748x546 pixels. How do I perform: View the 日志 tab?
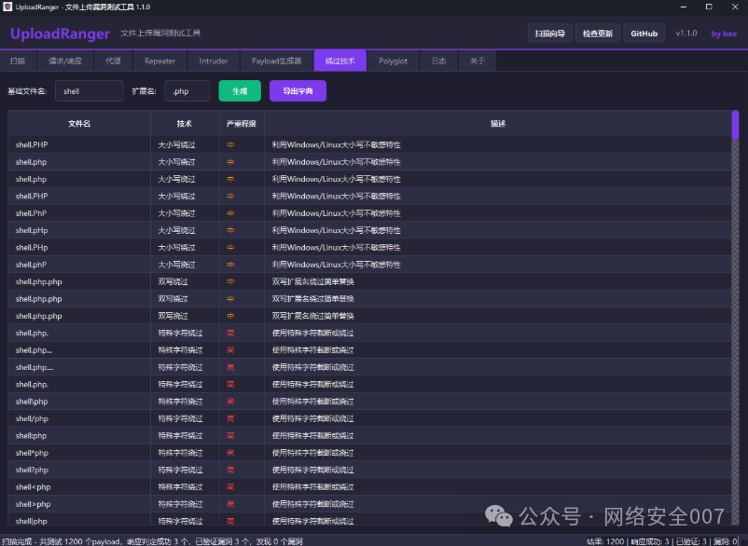439,61
